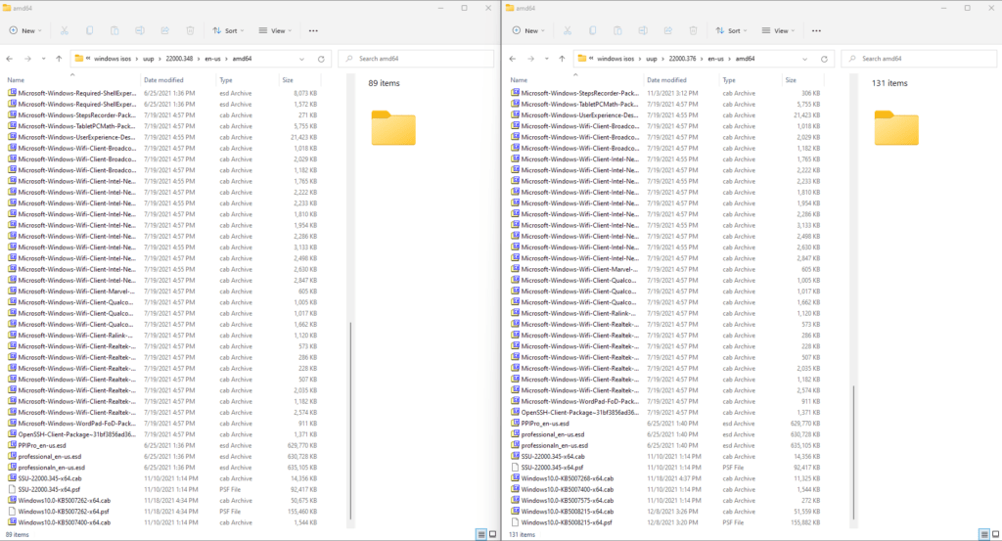Viewport: 1002px width, 541px height.
Task: Click the 'en-us' breadcrumb in left address bar
Action: 212,59
